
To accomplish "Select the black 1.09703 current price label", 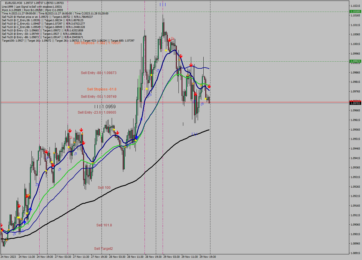I will click(x=355, y=103).
